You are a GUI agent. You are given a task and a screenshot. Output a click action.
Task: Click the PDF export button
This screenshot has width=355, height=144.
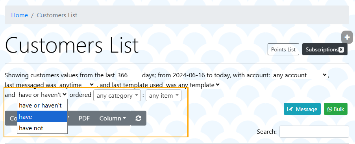(84, 118)
